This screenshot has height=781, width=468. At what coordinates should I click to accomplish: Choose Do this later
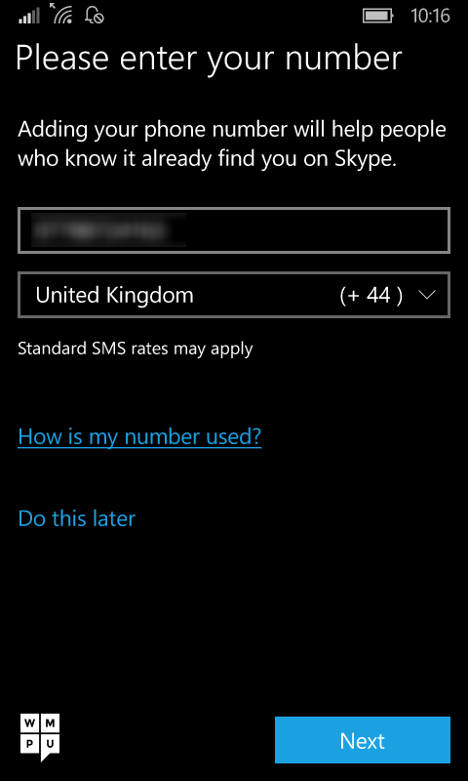(x=77, y=518)
